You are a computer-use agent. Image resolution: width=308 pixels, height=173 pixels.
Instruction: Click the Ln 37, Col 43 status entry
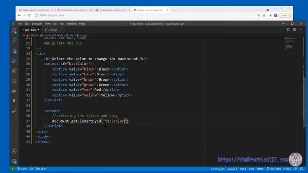coord(218,169)
